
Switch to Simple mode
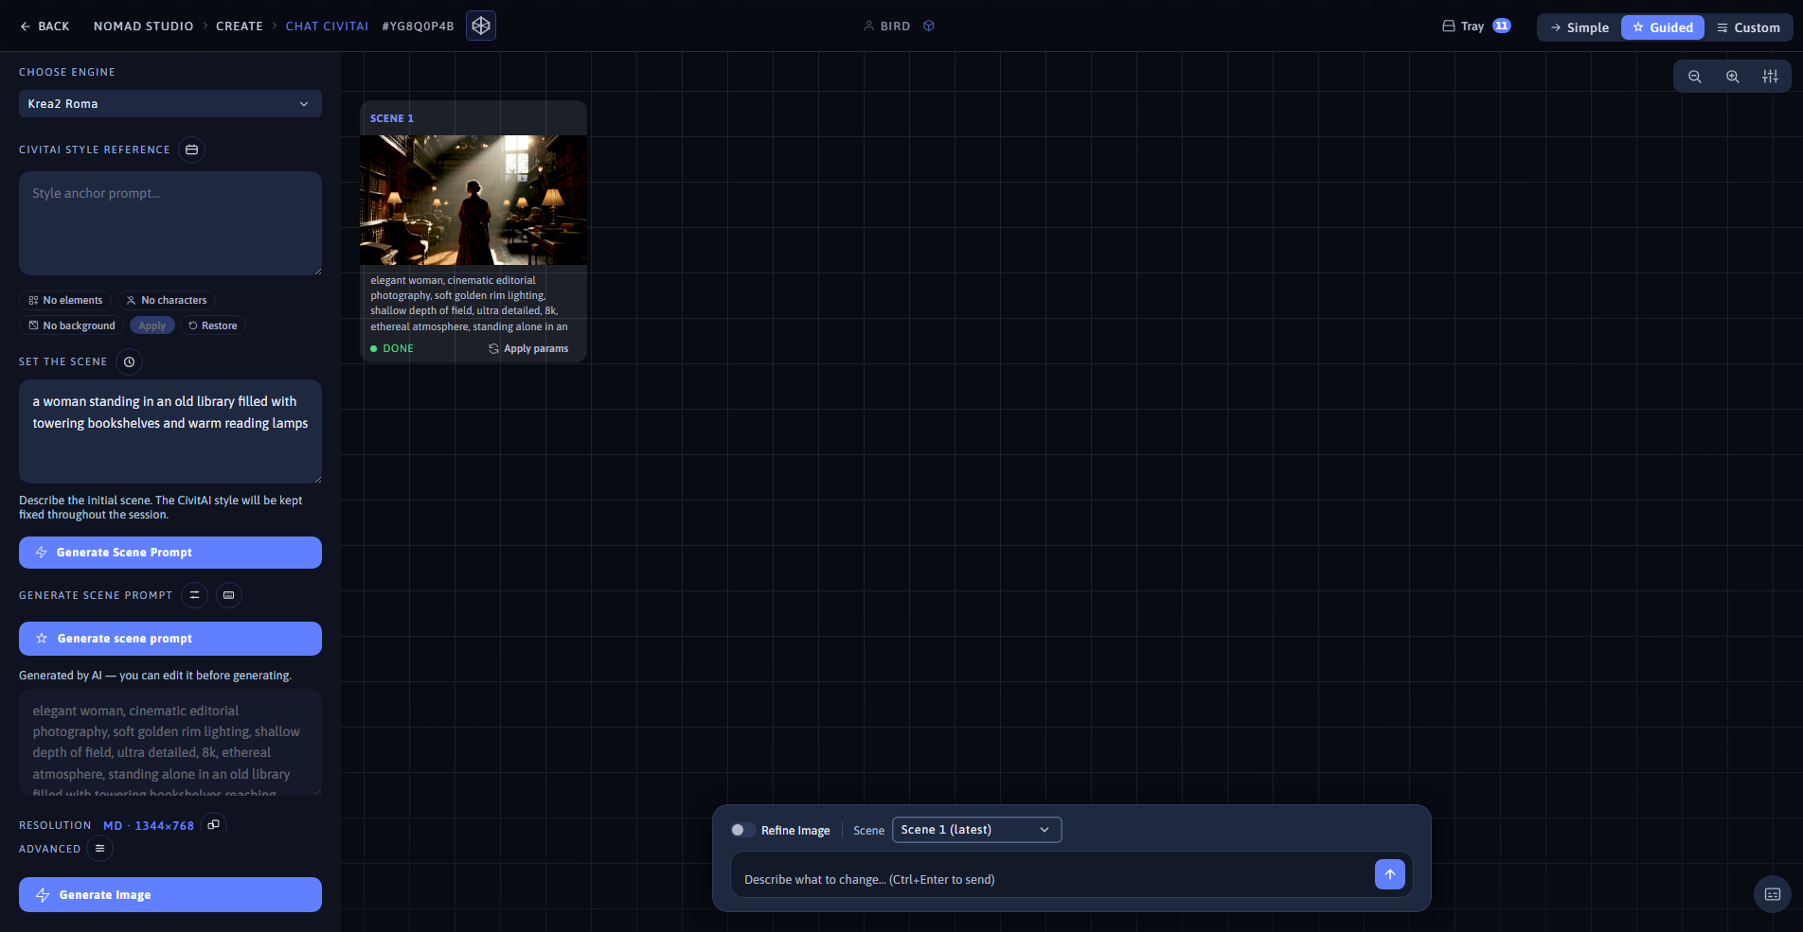coord(1580,27)
